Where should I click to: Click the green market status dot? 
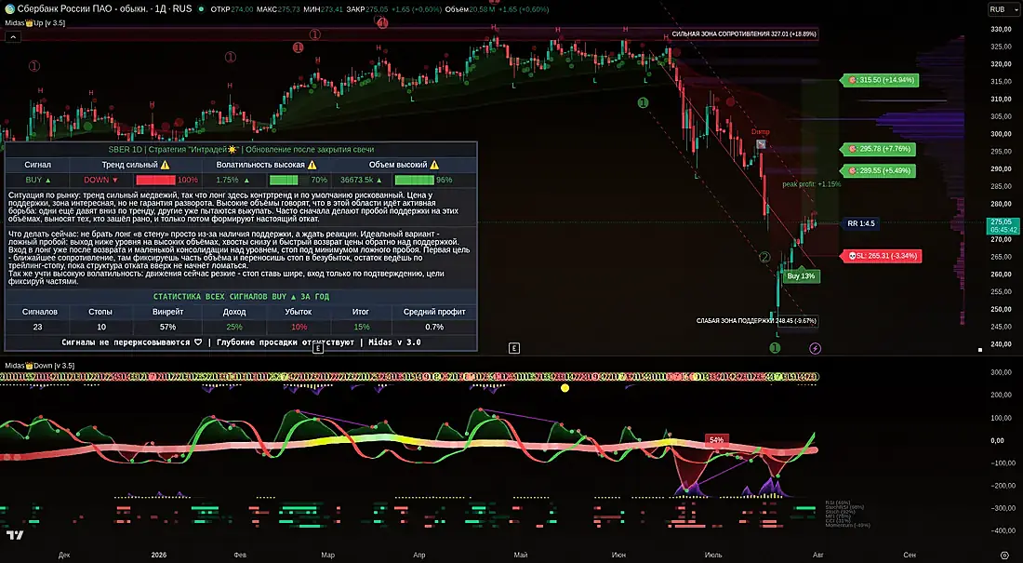pos(201,9)
